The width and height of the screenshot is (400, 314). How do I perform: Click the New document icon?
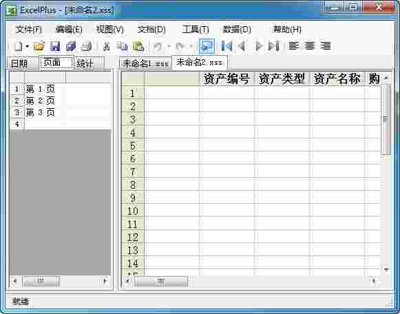click(19, 46)
